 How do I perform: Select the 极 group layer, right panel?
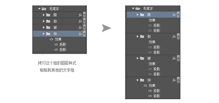[x=153, y=37]
